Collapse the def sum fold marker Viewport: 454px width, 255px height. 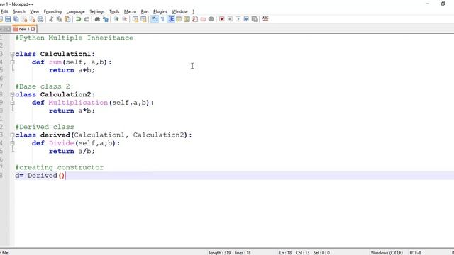pos(12,62)
